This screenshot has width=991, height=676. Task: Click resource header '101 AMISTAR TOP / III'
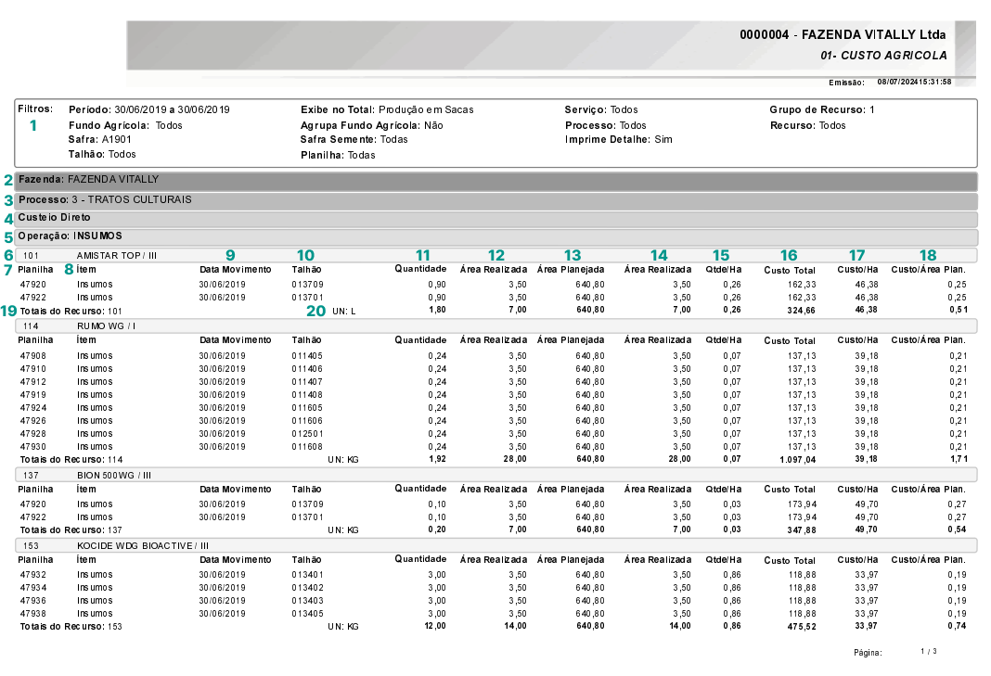coord(496,255)
